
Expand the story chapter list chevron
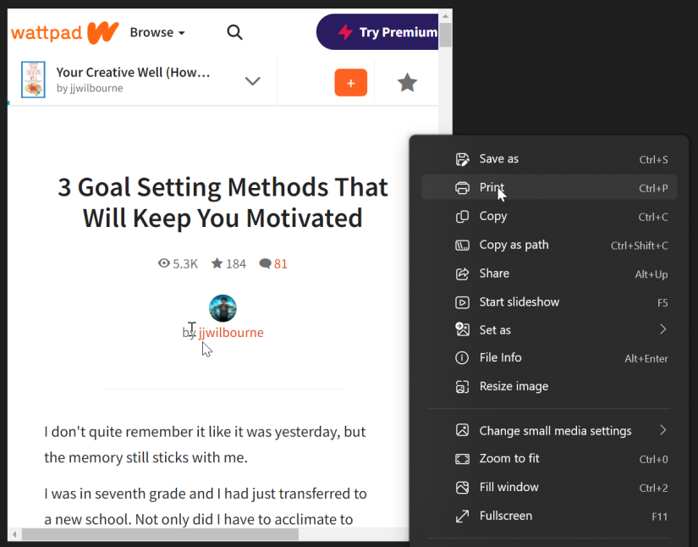tap(252, 81)
